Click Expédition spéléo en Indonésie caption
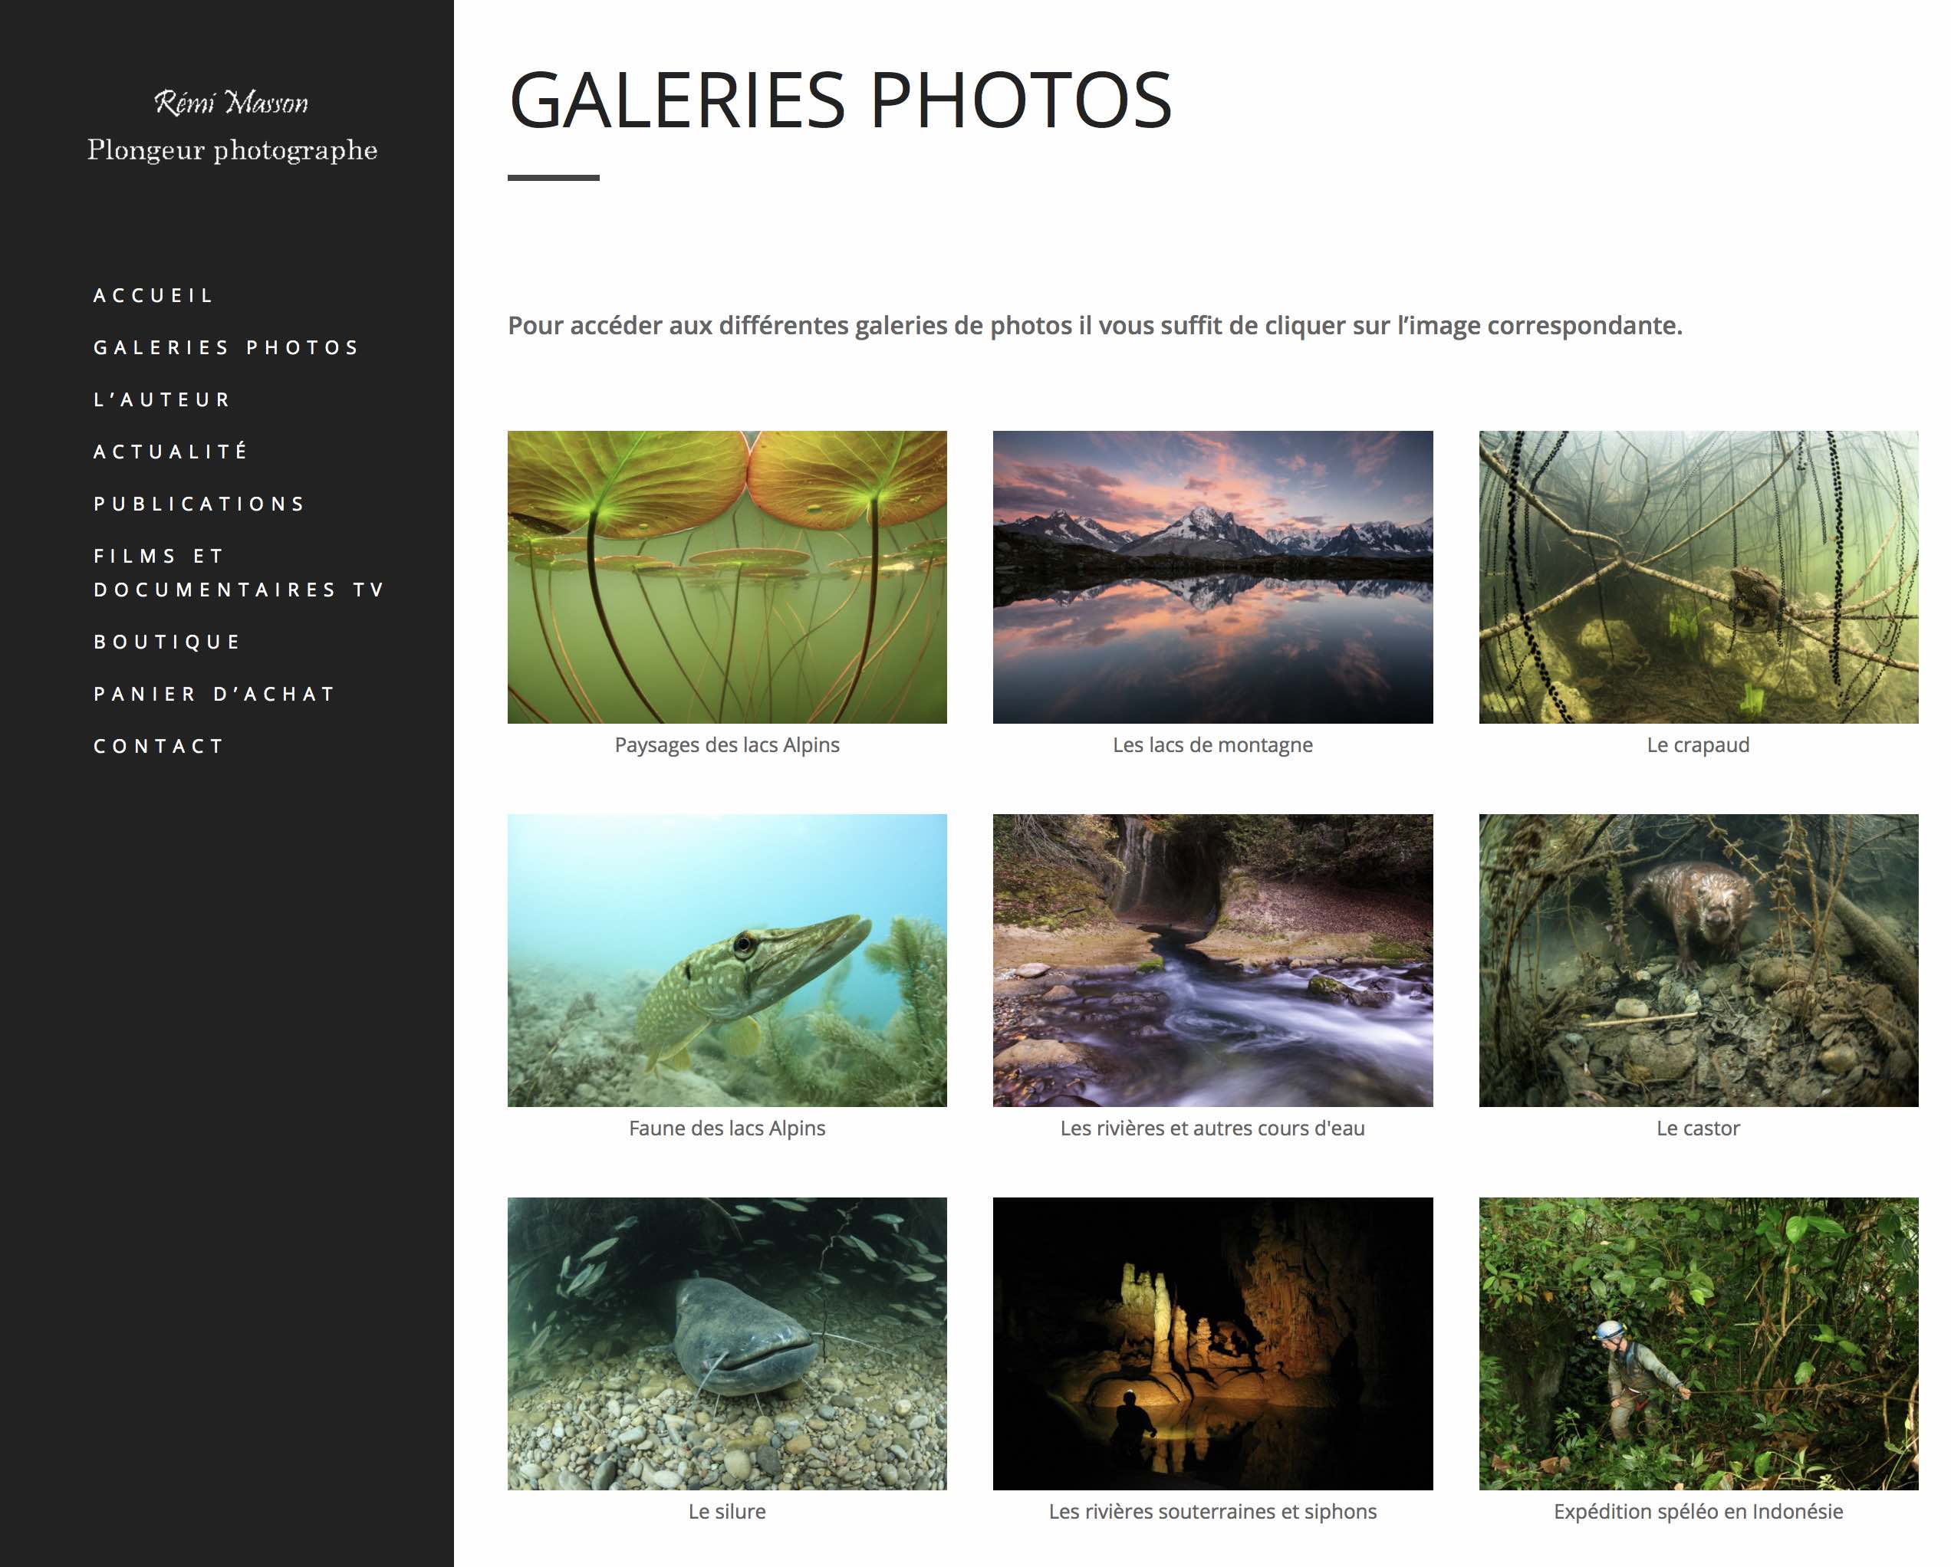 [x=1699, y=1511]
